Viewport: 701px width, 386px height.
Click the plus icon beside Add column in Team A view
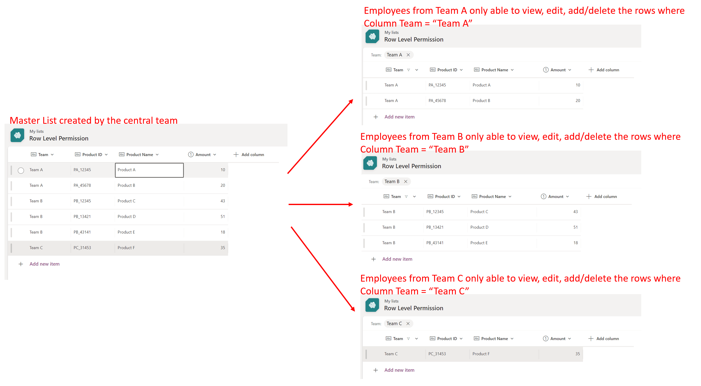click(591, 70)
